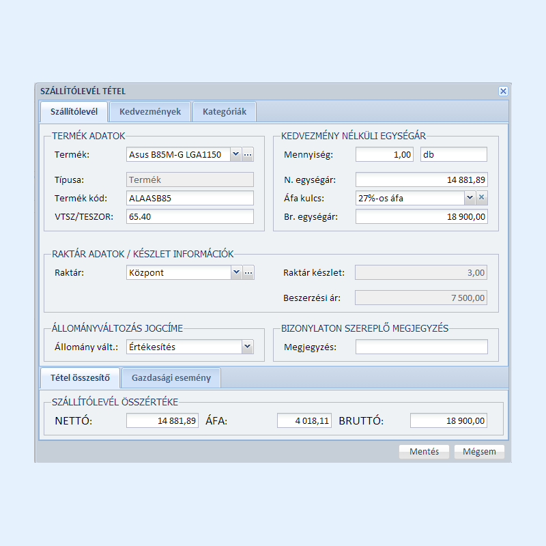Clear the Áfa kulcs selection with X

click(x=481, y=198)
